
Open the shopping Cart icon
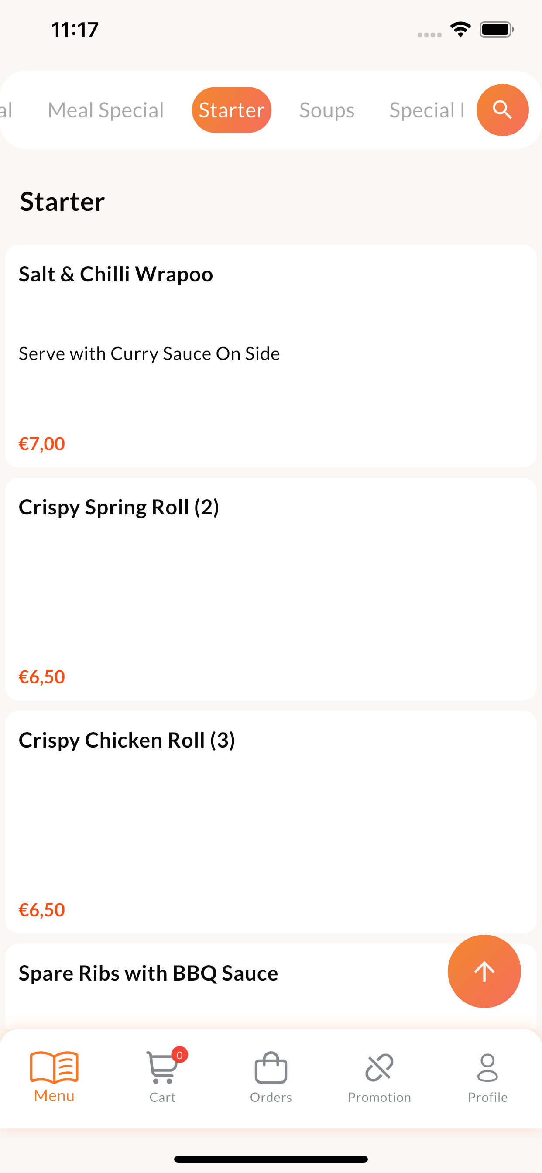pyautogui.click(x=162, y=1068)
